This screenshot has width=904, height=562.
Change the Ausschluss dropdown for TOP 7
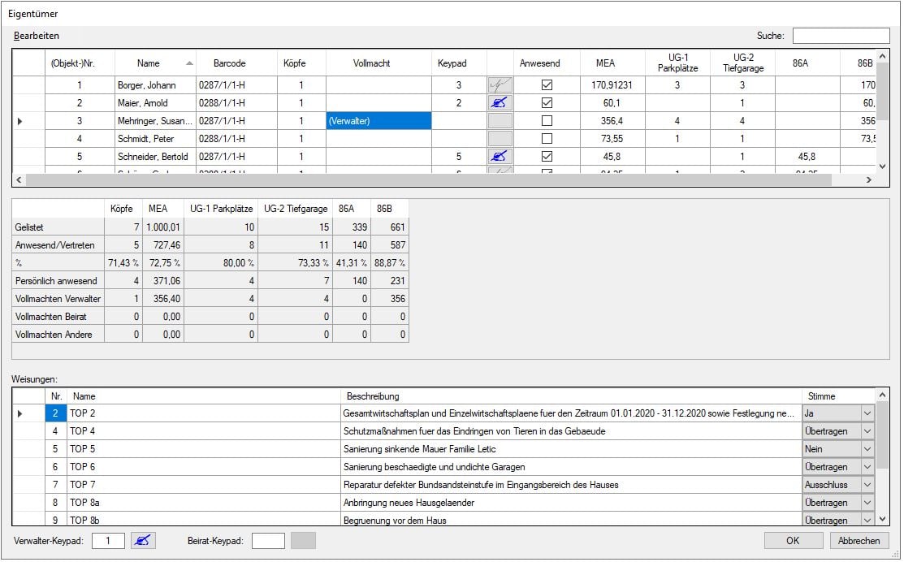[x=867, y=484]
